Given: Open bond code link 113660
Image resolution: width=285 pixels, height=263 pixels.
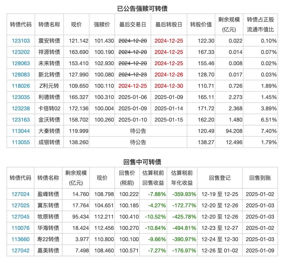Looking at the screenshot, I should pyautogui.click(x=20, y=239).
